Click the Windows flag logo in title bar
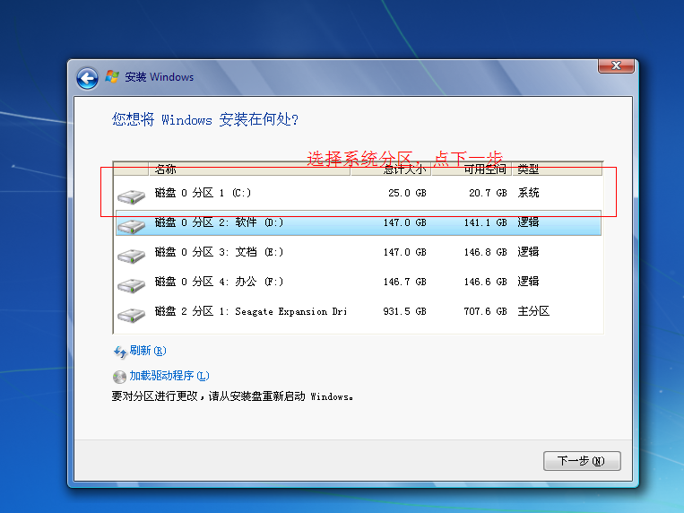 pos(112,77)
